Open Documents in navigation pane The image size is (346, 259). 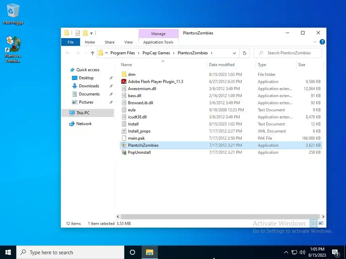[x=89, y=94]
